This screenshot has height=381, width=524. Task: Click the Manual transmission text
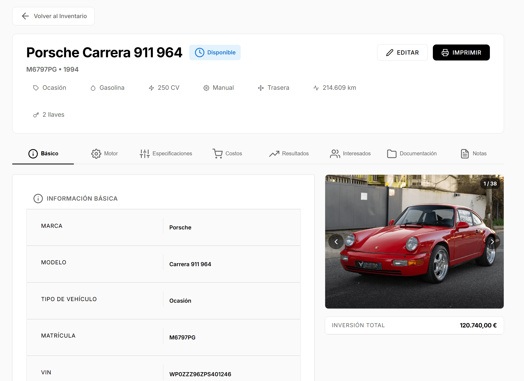(223, 88)
